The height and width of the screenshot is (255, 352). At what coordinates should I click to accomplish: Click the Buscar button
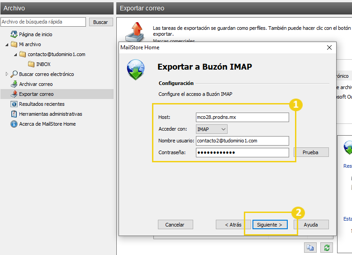[101, 22]
